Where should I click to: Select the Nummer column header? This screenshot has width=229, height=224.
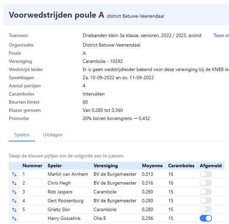coord(32,166)
